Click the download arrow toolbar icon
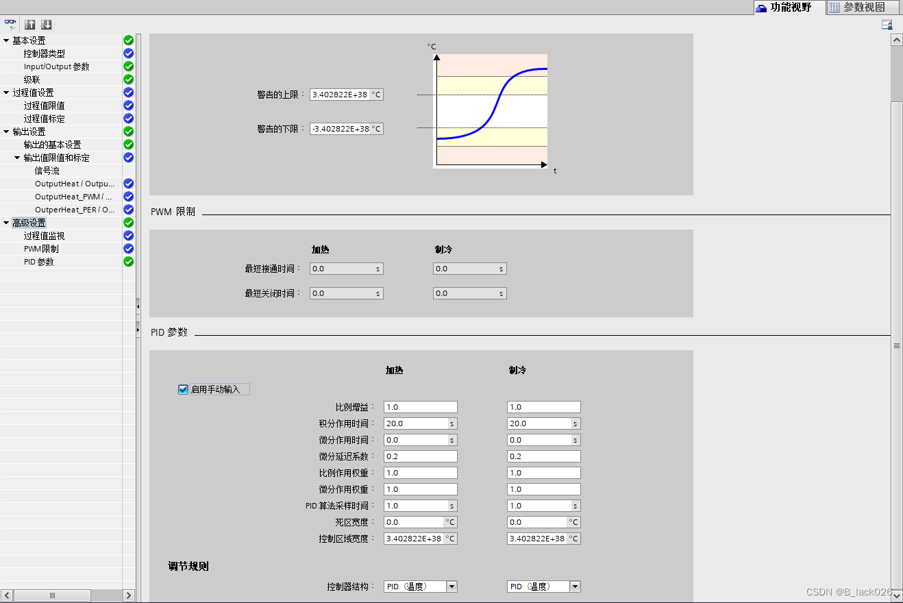Viewport: 903px width, 603px height. click(x=47, y=24)
